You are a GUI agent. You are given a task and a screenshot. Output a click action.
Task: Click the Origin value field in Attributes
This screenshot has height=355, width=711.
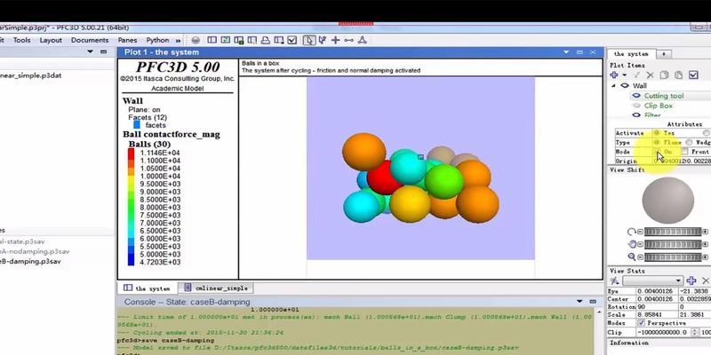click(x=682, y=162)
